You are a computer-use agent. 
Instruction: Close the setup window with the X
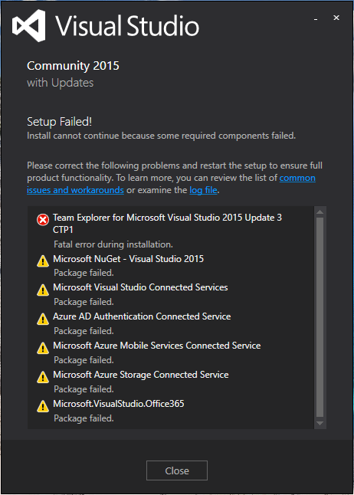coord(336,18)
